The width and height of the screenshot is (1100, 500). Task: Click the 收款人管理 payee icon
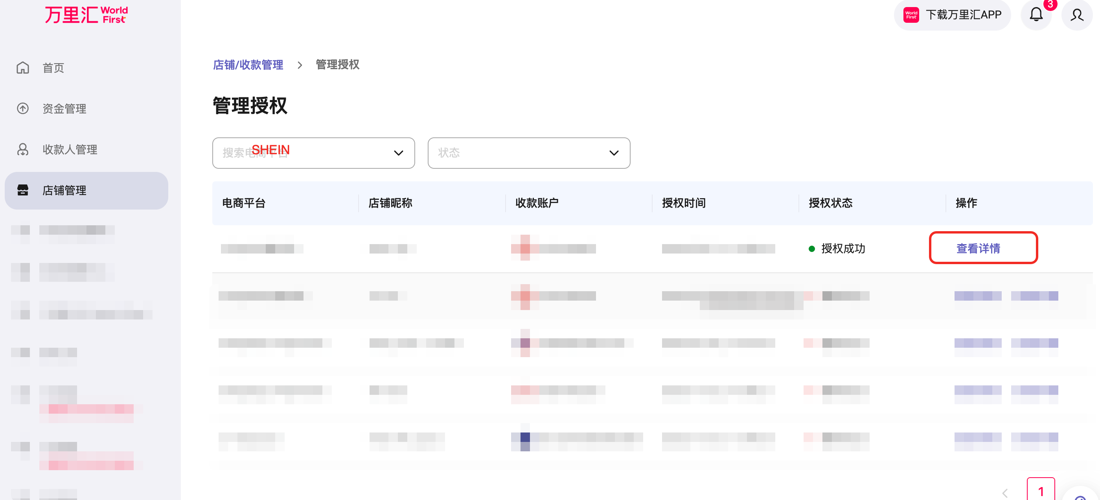23,150
